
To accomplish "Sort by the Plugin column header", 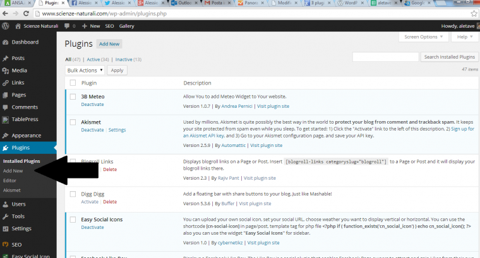I will pos(89,83).
